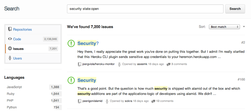The image size is (251, 111).
Task: Filter results by Python language
Action: pos(12,107)
